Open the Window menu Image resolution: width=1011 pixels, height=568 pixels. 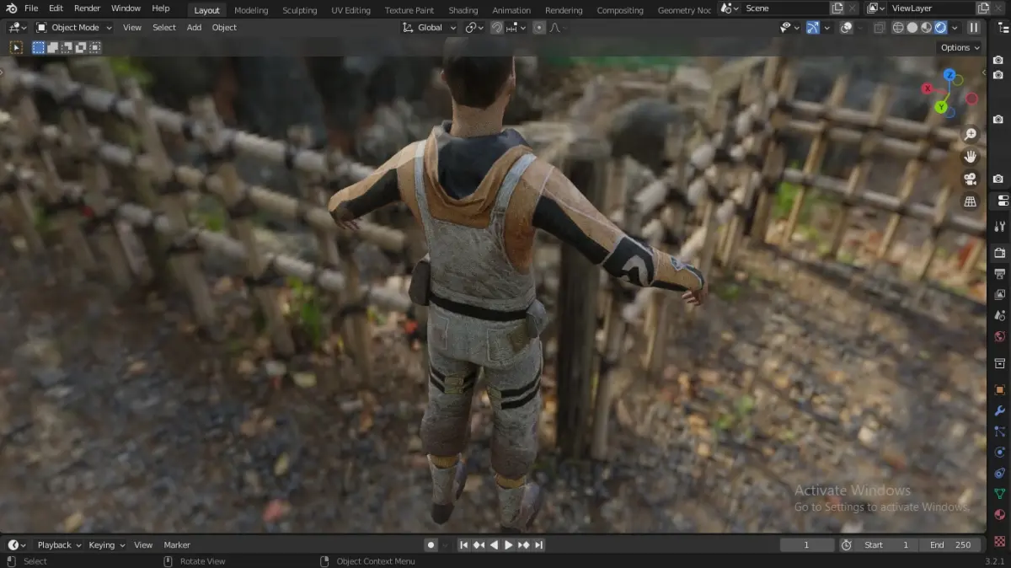126,8
